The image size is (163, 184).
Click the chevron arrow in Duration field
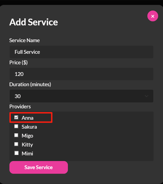(147, 96)
